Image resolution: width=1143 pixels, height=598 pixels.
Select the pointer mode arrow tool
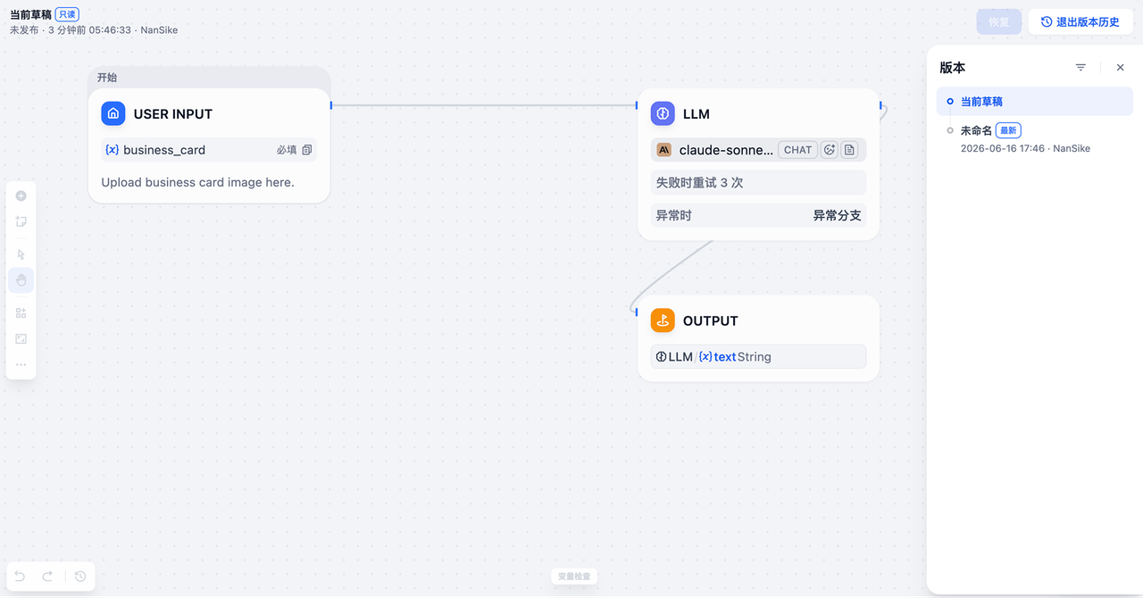[x=21, y=254]
